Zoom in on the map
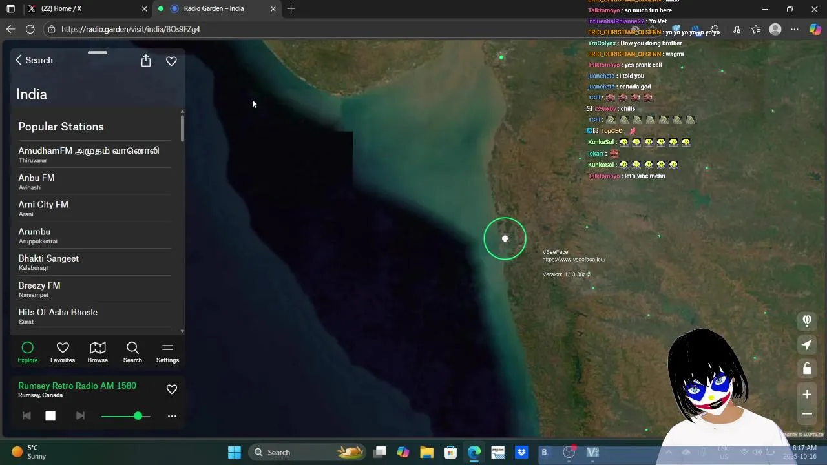827x465 pixels. [x=807, y=395]
